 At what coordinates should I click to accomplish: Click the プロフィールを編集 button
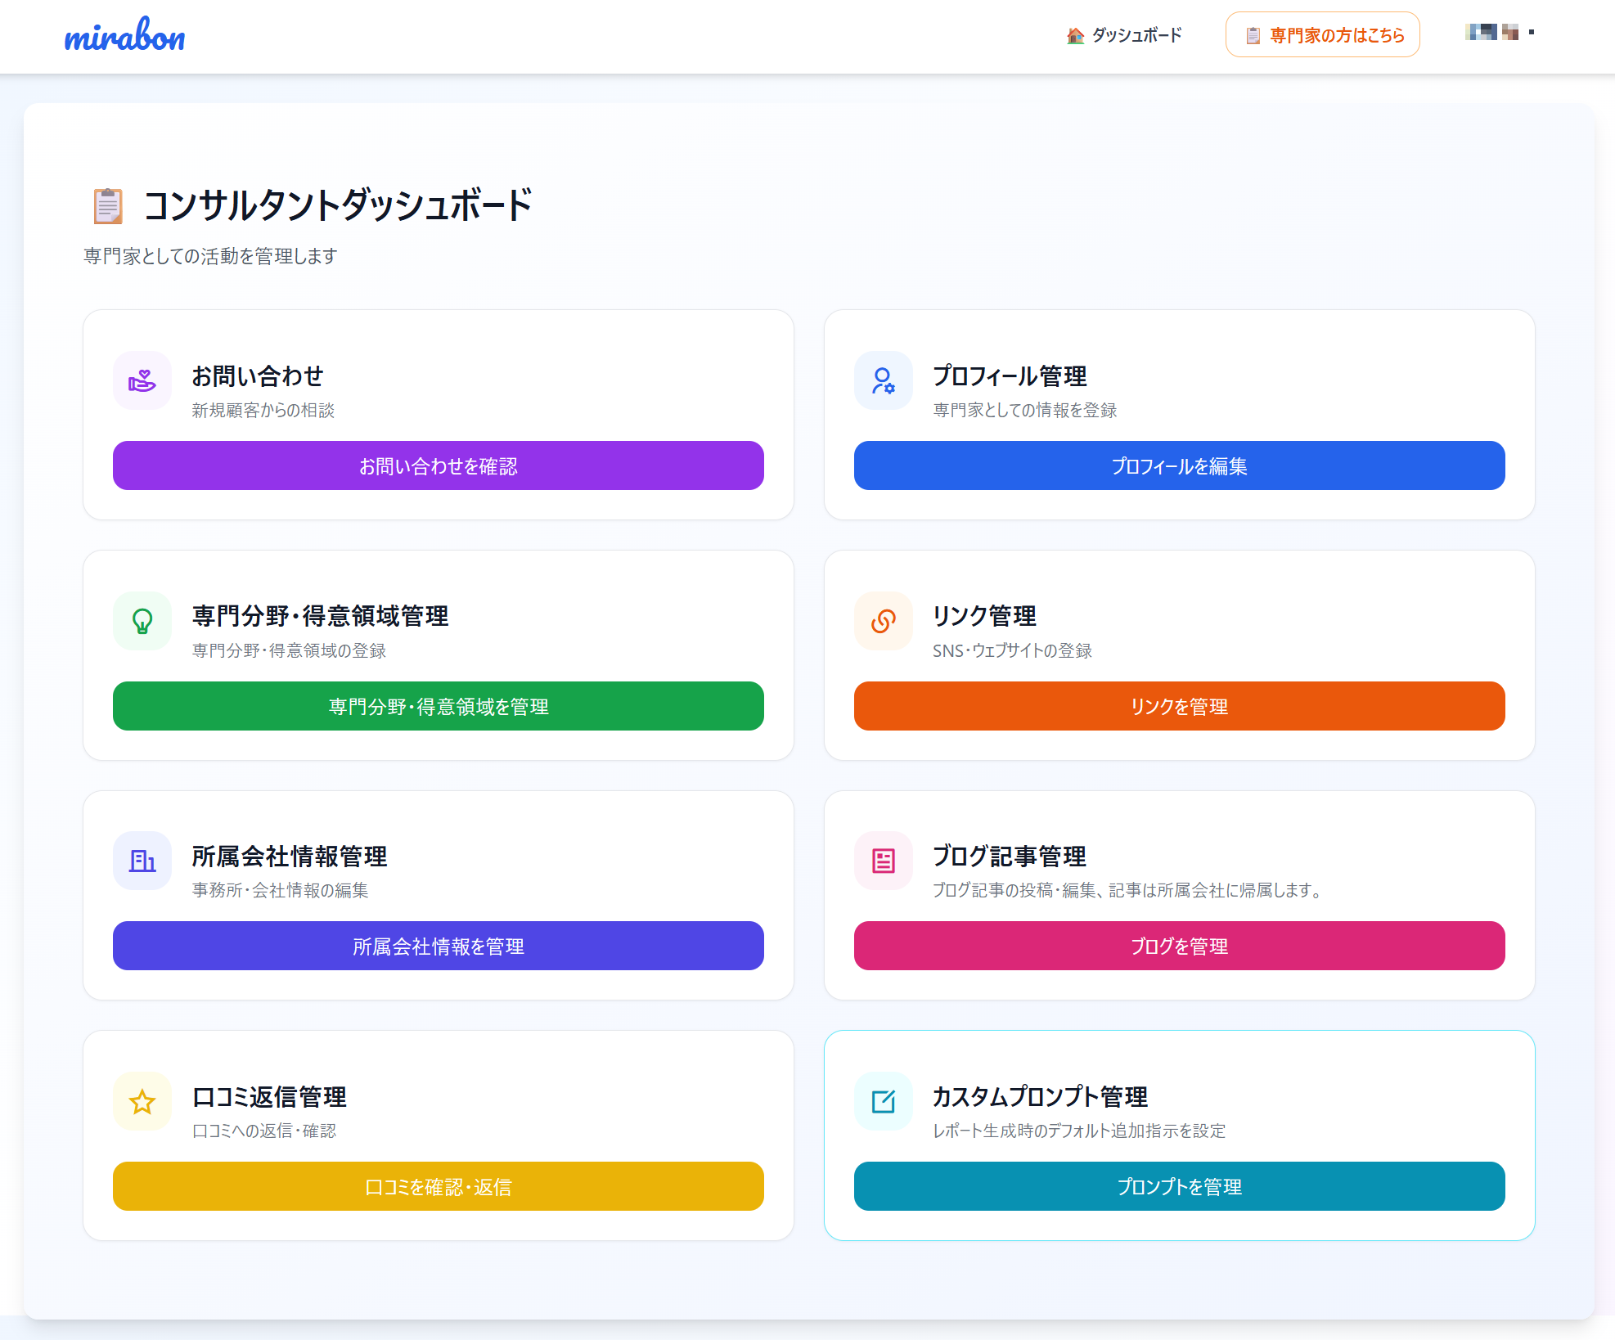(x=1179, y=465)
